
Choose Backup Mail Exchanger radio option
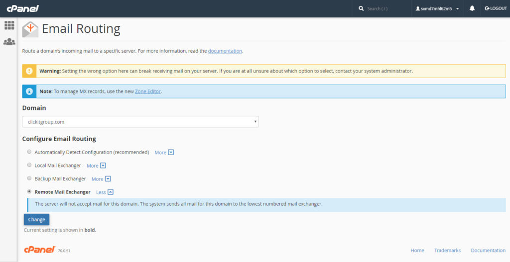pyautogui.click(x=29, y=178)
